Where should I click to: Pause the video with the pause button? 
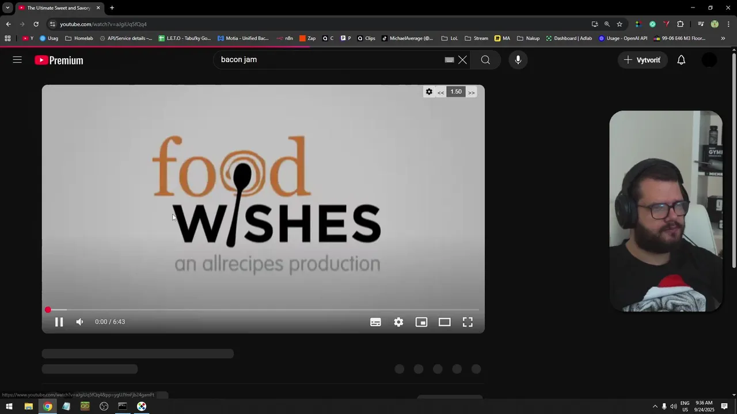[59, 322]
